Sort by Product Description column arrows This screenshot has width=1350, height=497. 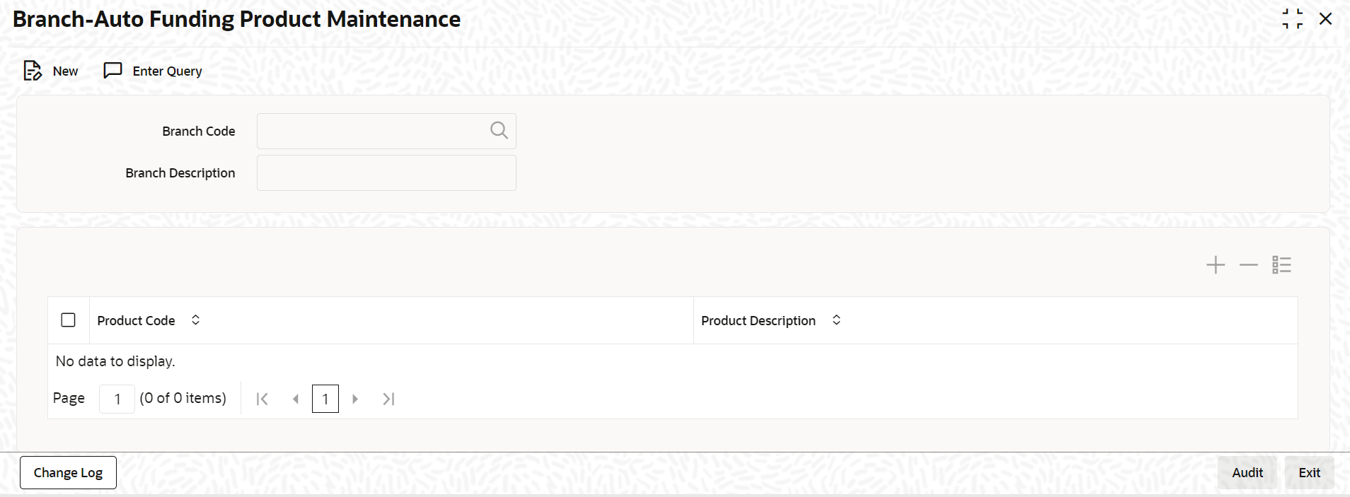[836, 320]
